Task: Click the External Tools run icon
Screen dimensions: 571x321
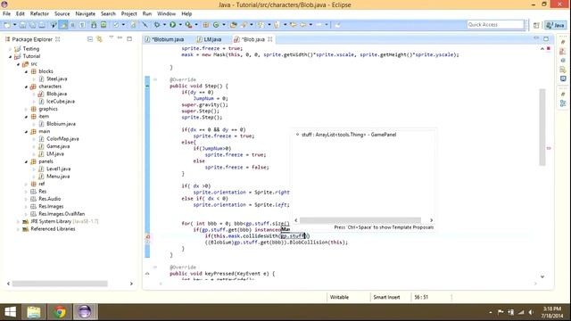Action: (x=188, y=25)
